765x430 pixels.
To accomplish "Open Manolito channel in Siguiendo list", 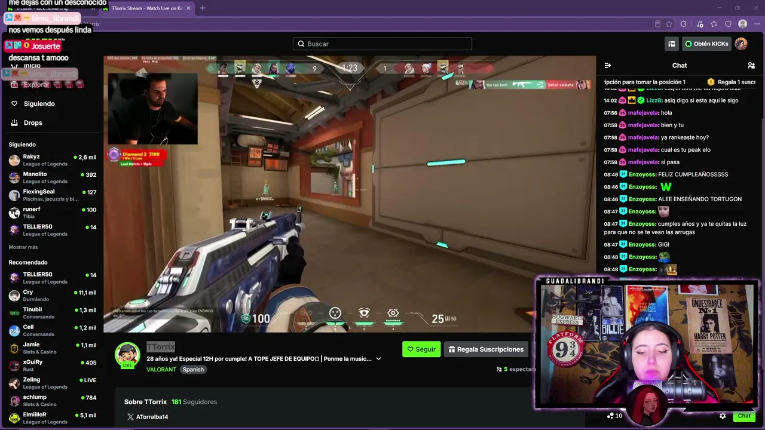I will (x=53, y=177).
